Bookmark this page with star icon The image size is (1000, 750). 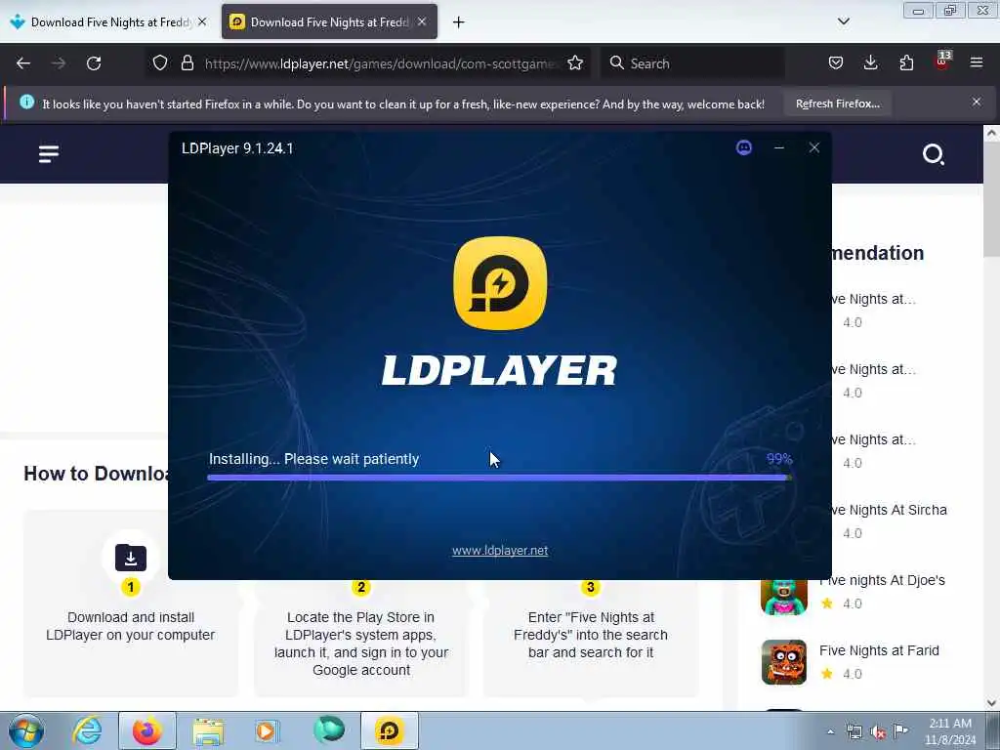[x=574, y=63]
